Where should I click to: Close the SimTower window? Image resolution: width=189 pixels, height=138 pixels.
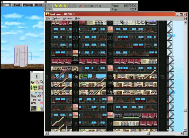tap(185, 14)
